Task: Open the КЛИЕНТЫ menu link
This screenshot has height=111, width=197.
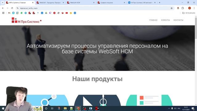Action: click(x=166, y=20)
